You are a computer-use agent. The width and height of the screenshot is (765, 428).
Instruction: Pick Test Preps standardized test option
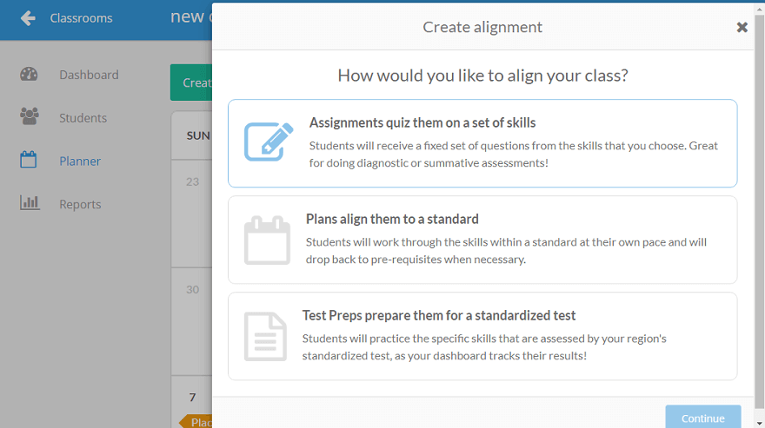tap(482, 336)
